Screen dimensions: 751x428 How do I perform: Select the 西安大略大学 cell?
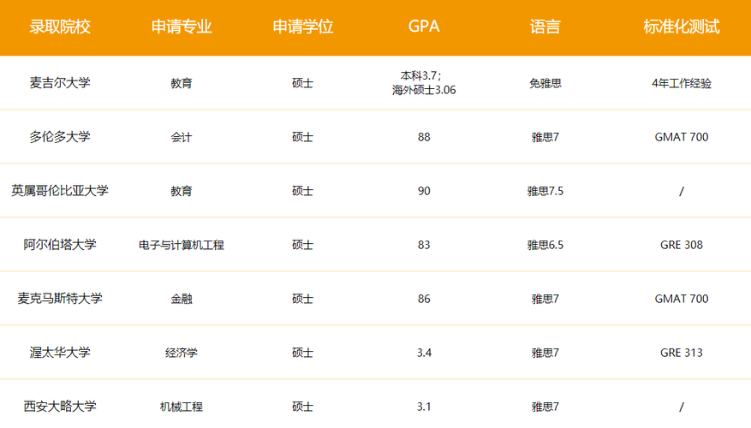tap(60, 407)
